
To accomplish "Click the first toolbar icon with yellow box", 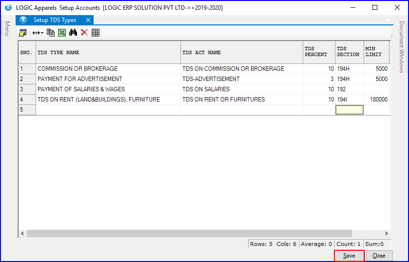I will [23, 33].
